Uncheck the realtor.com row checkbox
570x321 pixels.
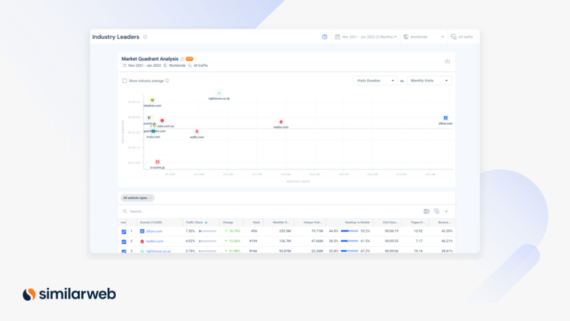(x=124, y=242)
